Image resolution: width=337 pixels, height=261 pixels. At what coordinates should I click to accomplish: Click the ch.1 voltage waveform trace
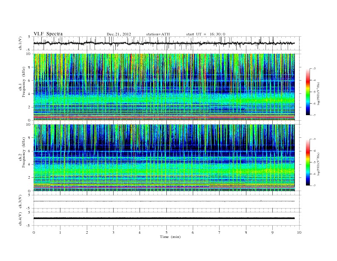point(164,43)
